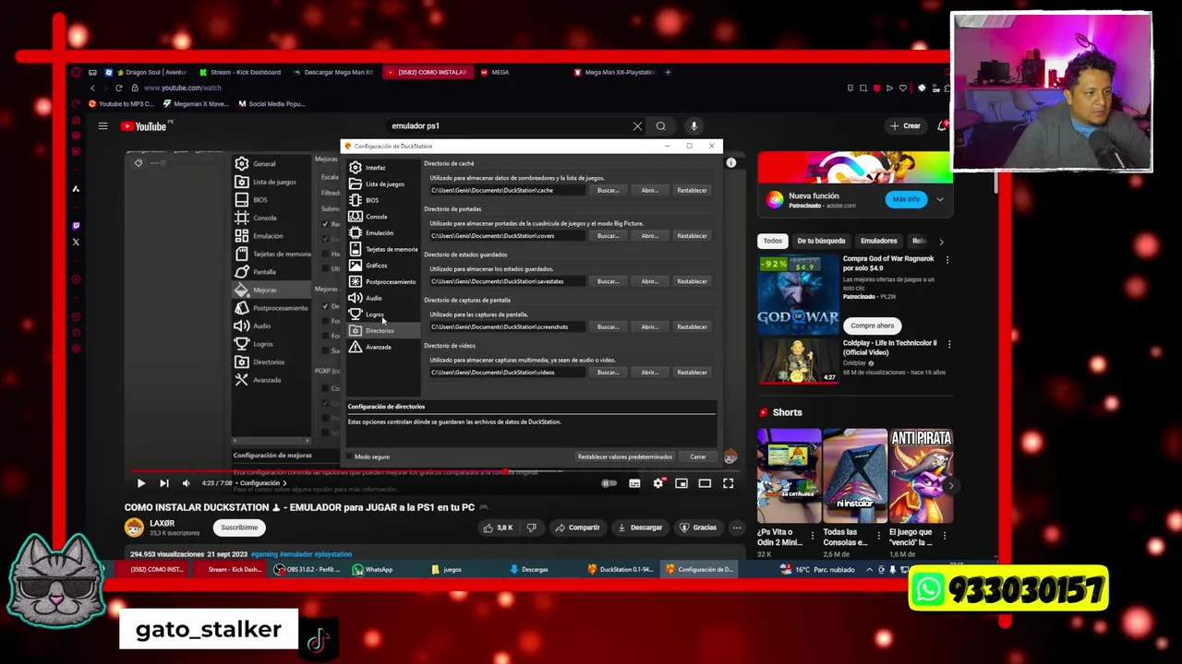Viewport: 1182px width, 664px height.
Task: Select Tarjetas de memoria in front dialog
Action: point(383,249)
